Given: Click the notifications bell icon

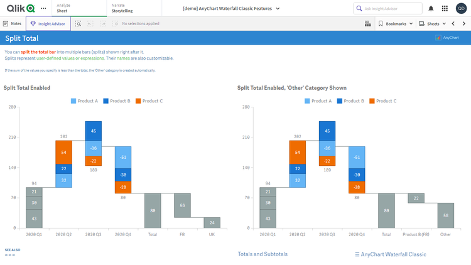Looking at the screenshot, I should click(431, 8).
